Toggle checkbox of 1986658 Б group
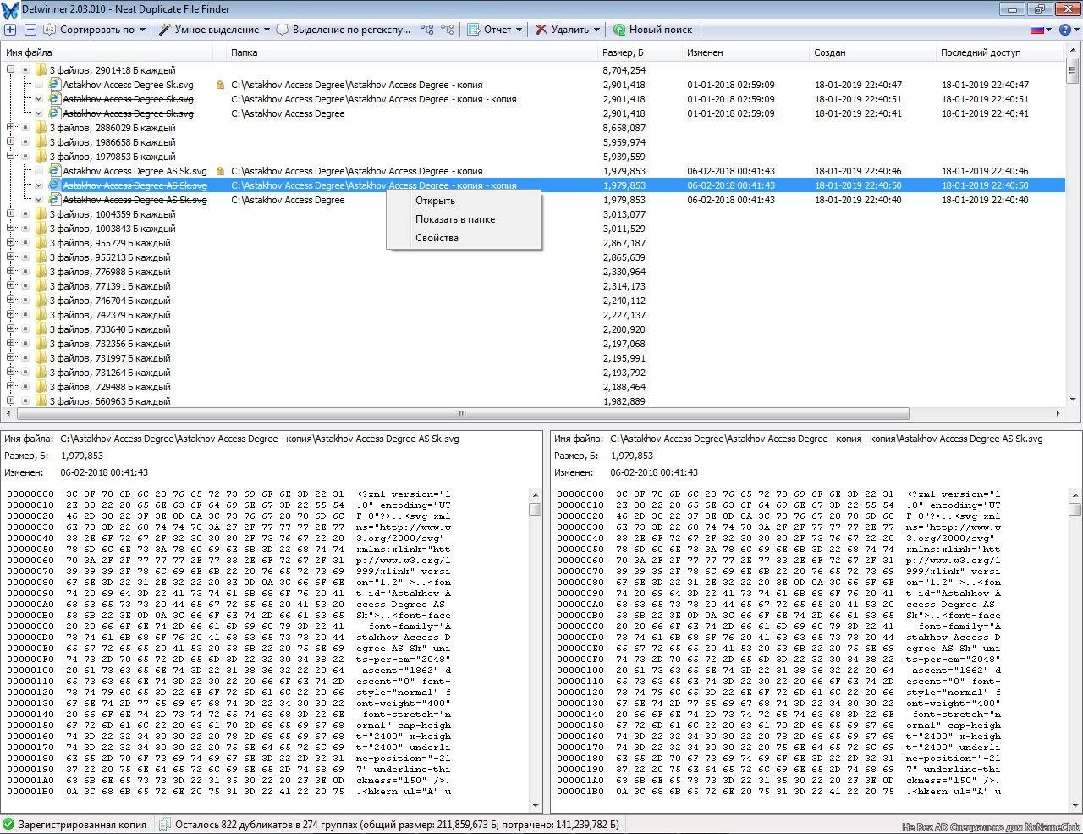Image resolution: width=1083 pixels, height=834 pixels. tap(25, 142)
